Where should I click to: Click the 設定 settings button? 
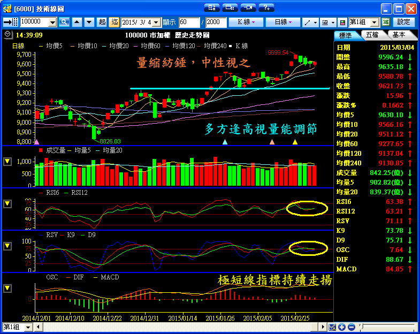coord(404,22)
